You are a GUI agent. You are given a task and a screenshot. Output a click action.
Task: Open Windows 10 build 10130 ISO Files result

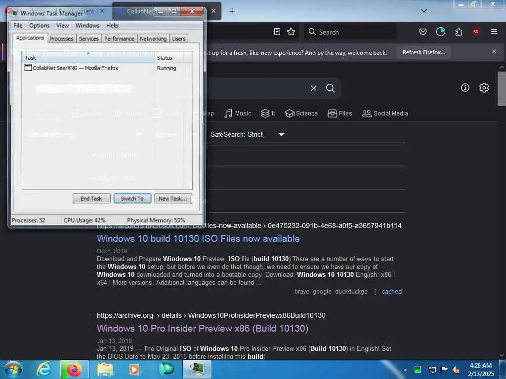pos(198,238)
